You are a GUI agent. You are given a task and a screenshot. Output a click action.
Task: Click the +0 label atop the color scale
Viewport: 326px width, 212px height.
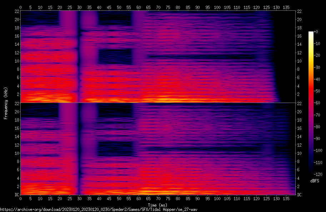click(x=316, y=32)
